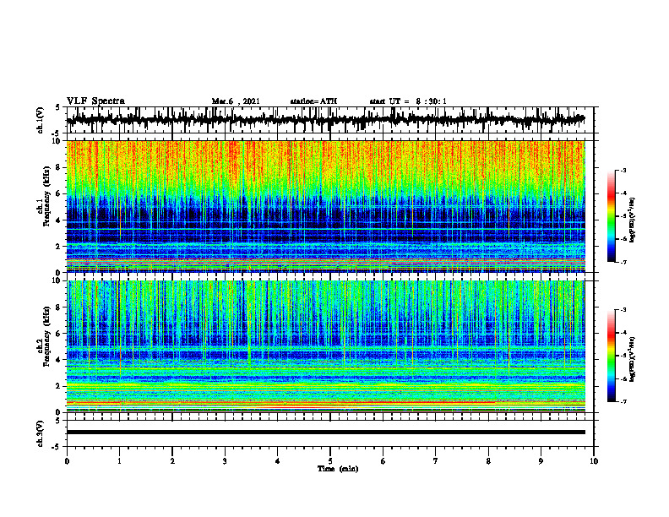The height and width of the screenshot is (517, 669).
Task: Click the ch.1 "Frequency (kHz)" axis label
Action: [46, 196]
